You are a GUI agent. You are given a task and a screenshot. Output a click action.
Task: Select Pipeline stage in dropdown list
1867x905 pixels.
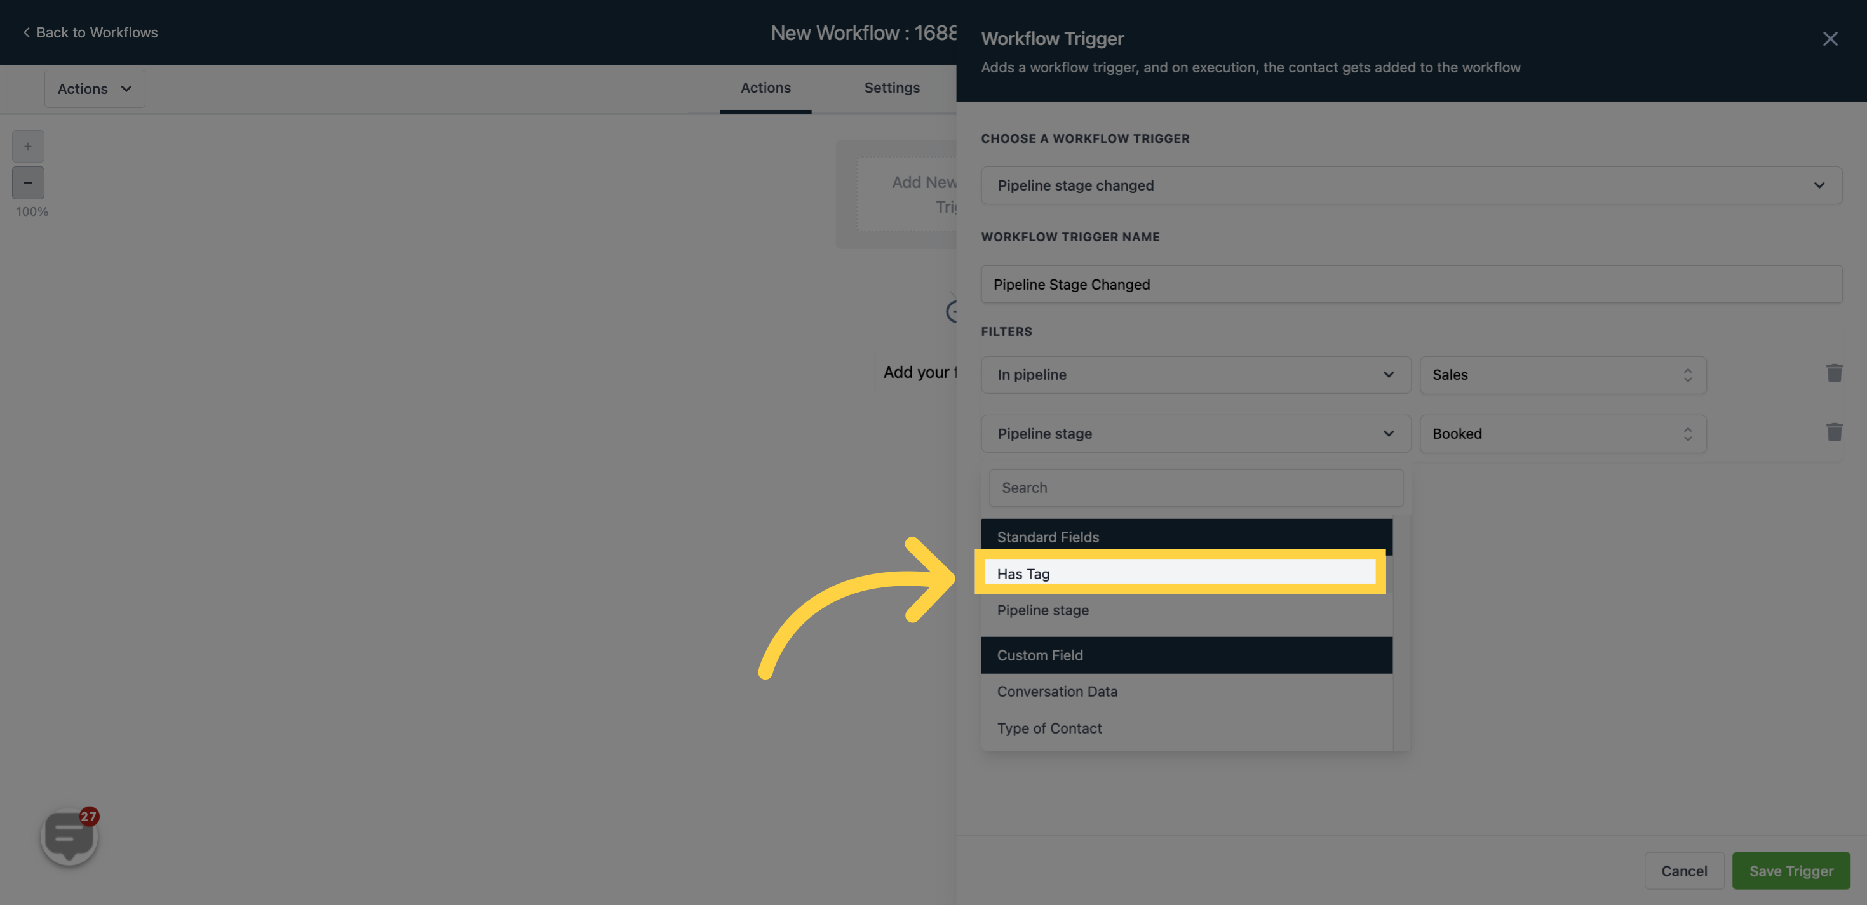click(x=1187, y=610)
